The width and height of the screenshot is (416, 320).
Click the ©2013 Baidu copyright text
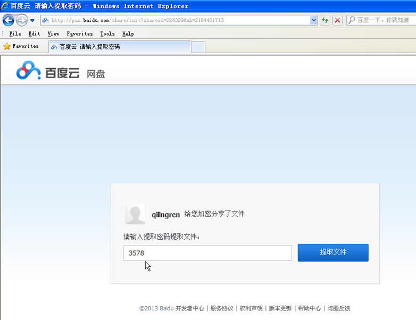click(156, 308)
